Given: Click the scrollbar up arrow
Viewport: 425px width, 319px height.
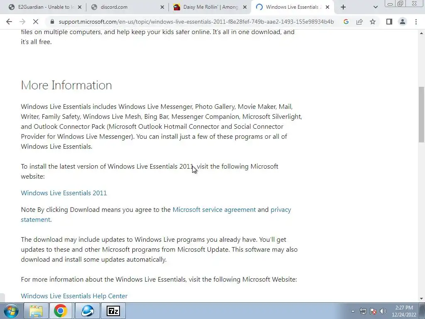Looking at the screenshot, I should (x=422, y=33).
